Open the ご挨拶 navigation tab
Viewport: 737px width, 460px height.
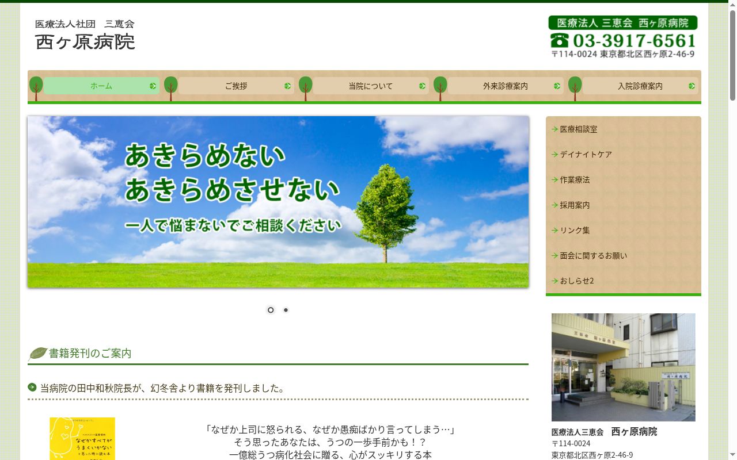click(236, 86)
